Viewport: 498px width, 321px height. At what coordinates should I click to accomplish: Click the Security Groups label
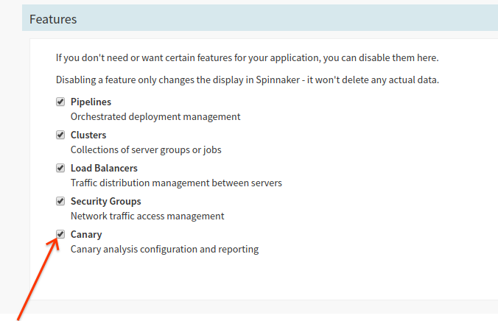105,201
